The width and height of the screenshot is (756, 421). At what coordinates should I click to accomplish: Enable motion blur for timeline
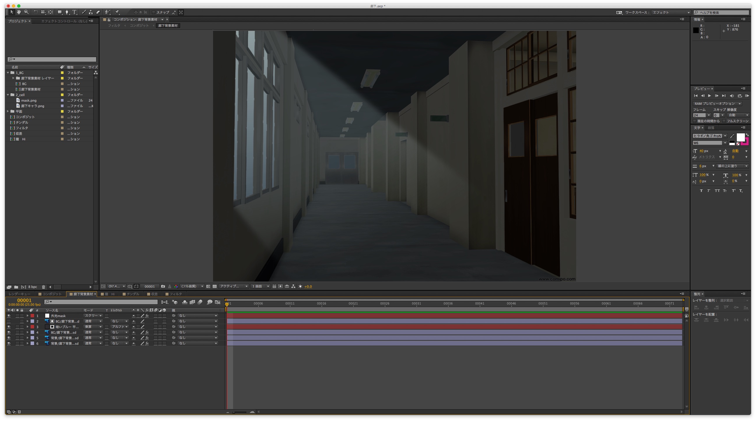200,302
